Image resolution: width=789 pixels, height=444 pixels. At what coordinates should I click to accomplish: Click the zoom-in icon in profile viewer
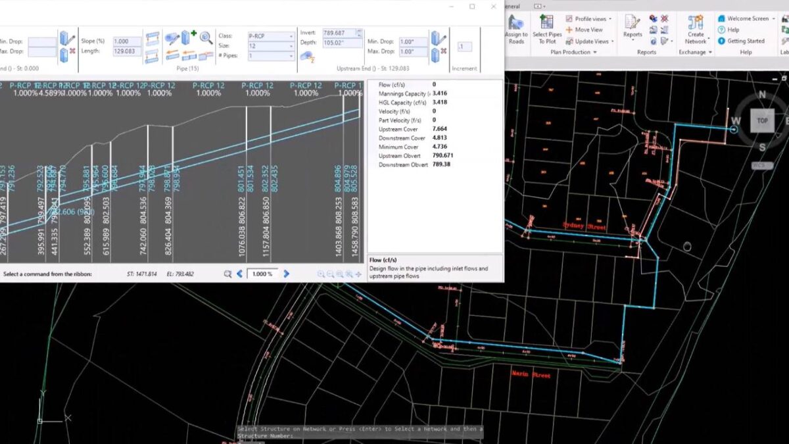click(x=322, y=274)
